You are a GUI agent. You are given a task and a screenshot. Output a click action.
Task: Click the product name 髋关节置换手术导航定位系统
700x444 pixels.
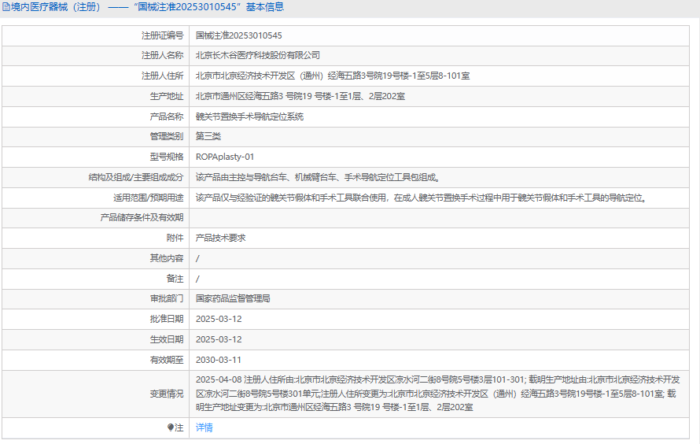click(x=249, y=117)
